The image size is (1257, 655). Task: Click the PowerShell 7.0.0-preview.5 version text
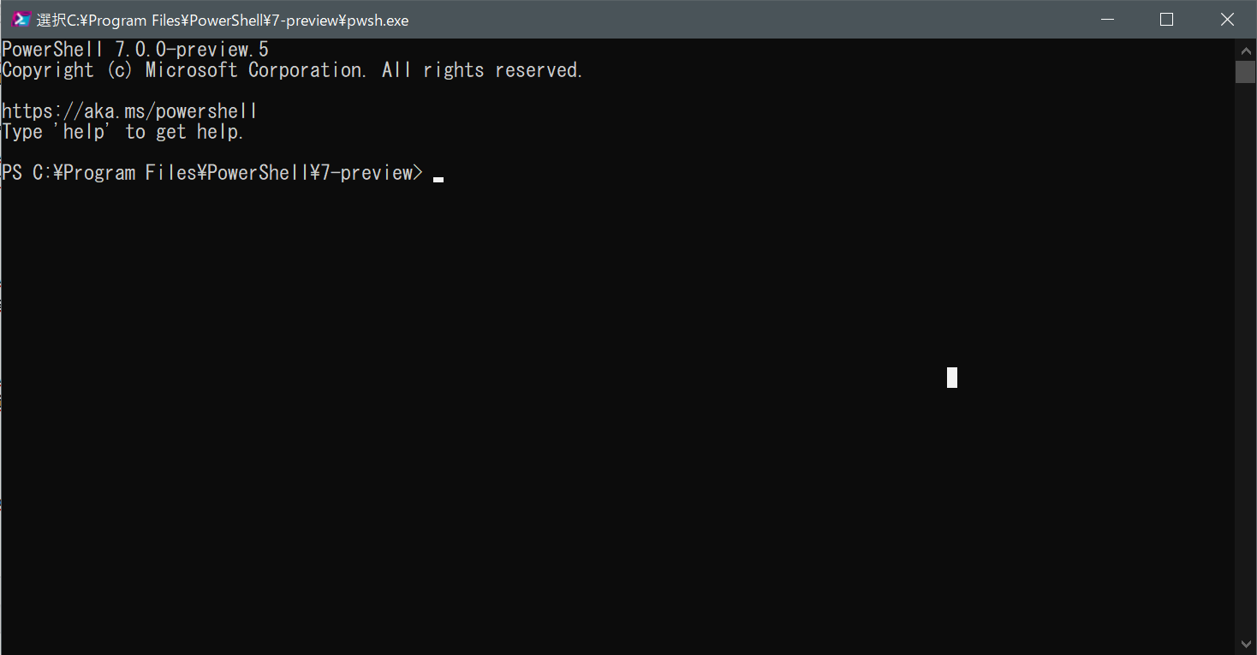tap(134, 49)
